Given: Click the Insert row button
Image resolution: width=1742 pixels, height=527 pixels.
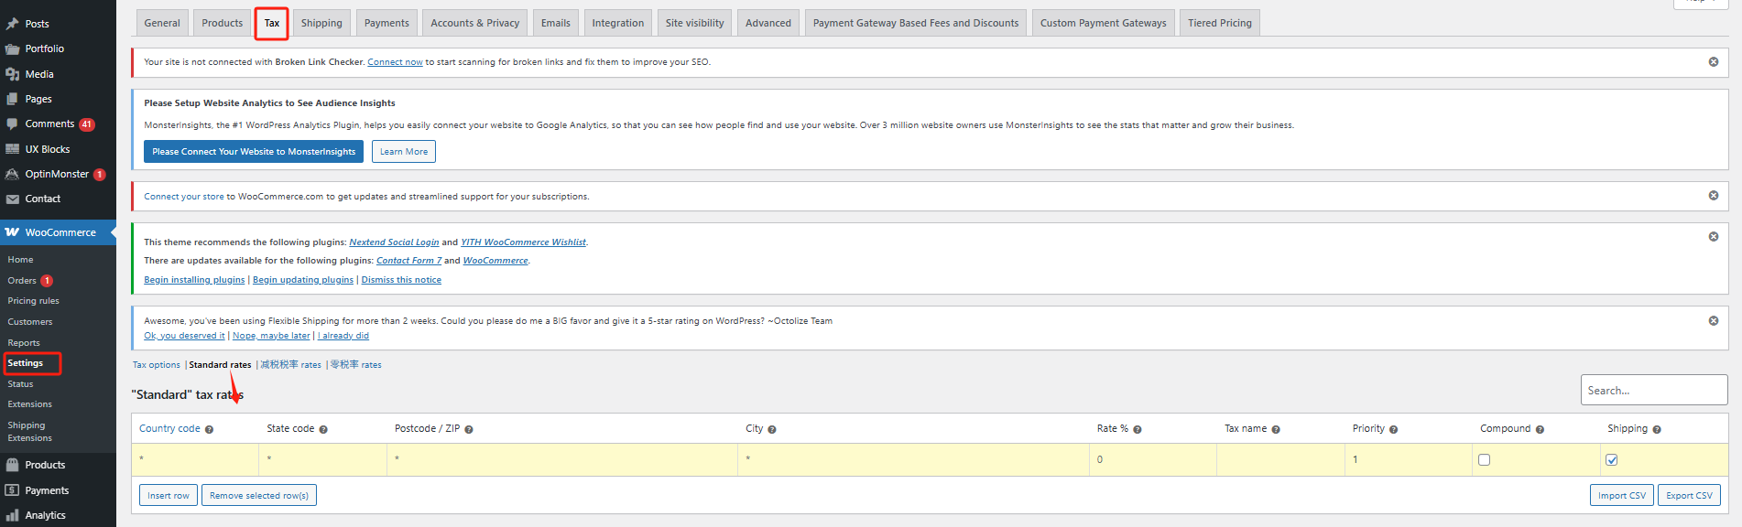Looking at the screenshot, I should (x=169, y=496).
